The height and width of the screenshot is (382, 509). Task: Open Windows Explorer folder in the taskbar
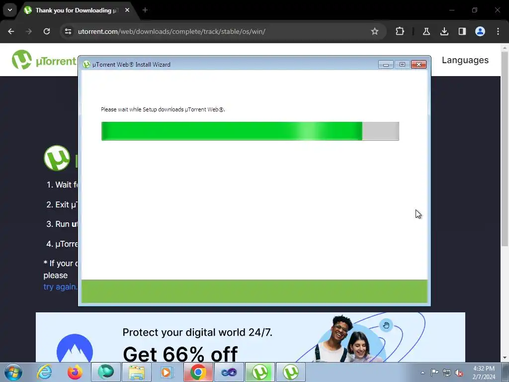click(x=137, y=372)
